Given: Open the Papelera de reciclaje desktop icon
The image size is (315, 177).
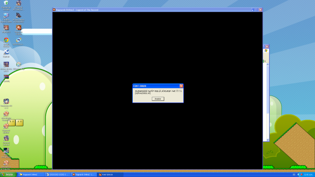Looking at the screenshot, I should click(6, 6).
